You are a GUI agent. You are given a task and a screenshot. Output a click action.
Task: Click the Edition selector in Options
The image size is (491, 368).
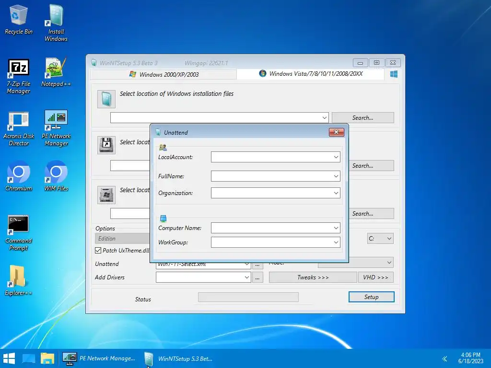point(122,239)
